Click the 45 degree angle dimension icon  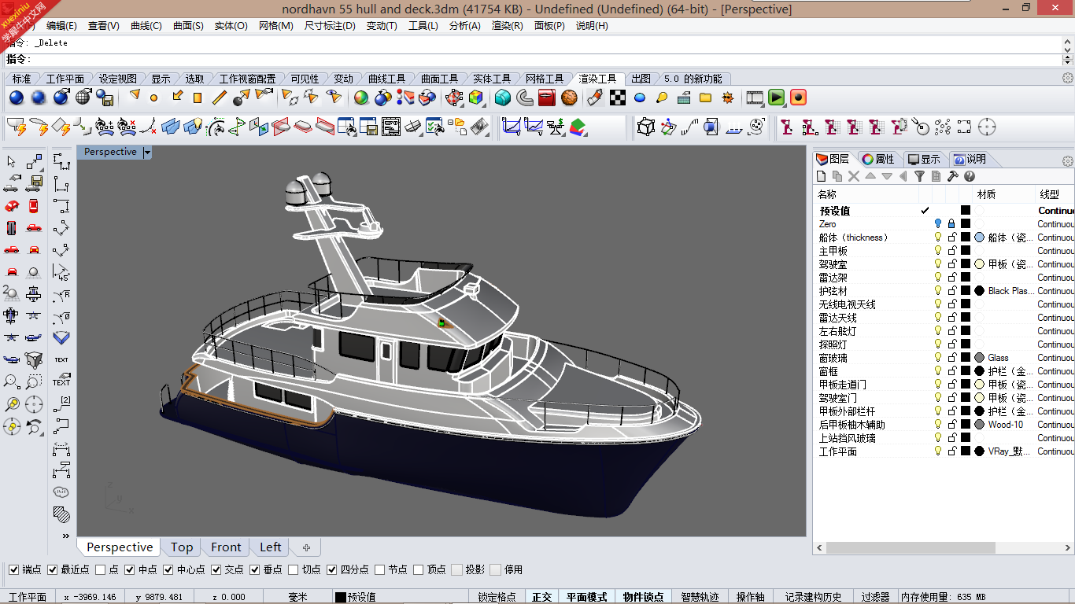coord(61,271)
